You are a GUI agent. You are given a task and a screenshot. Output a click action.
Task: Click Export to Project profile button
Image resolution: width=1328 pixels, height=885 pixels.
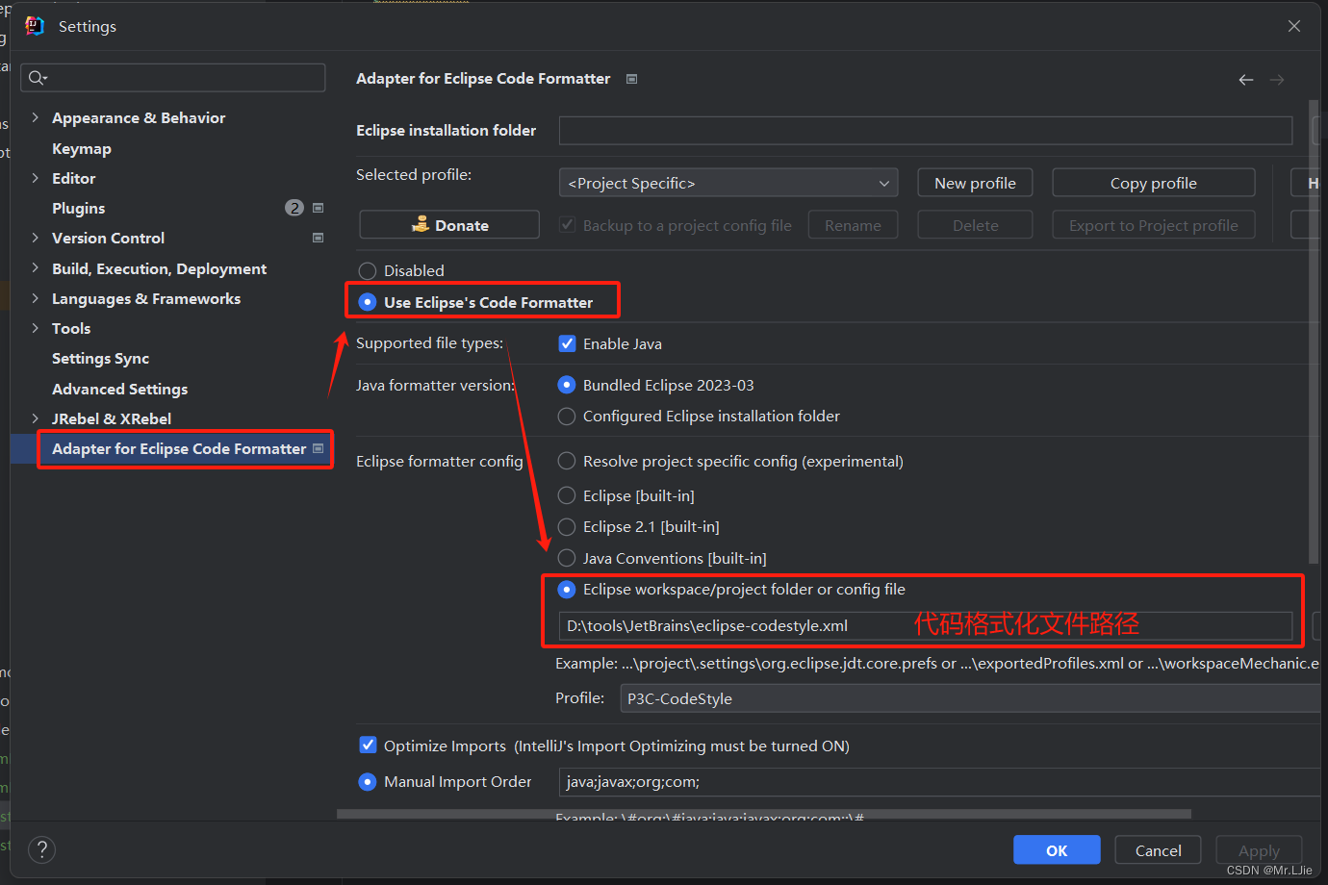click(1154, 225)
